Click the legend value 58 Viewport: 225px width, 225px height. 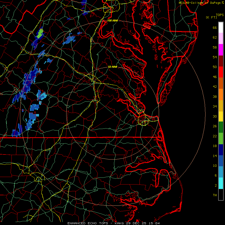click(215, 47)
